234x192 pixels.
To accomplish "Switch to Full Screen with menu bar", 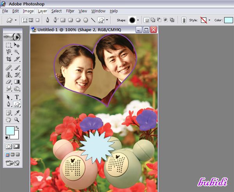I will (x=12, y=155).
